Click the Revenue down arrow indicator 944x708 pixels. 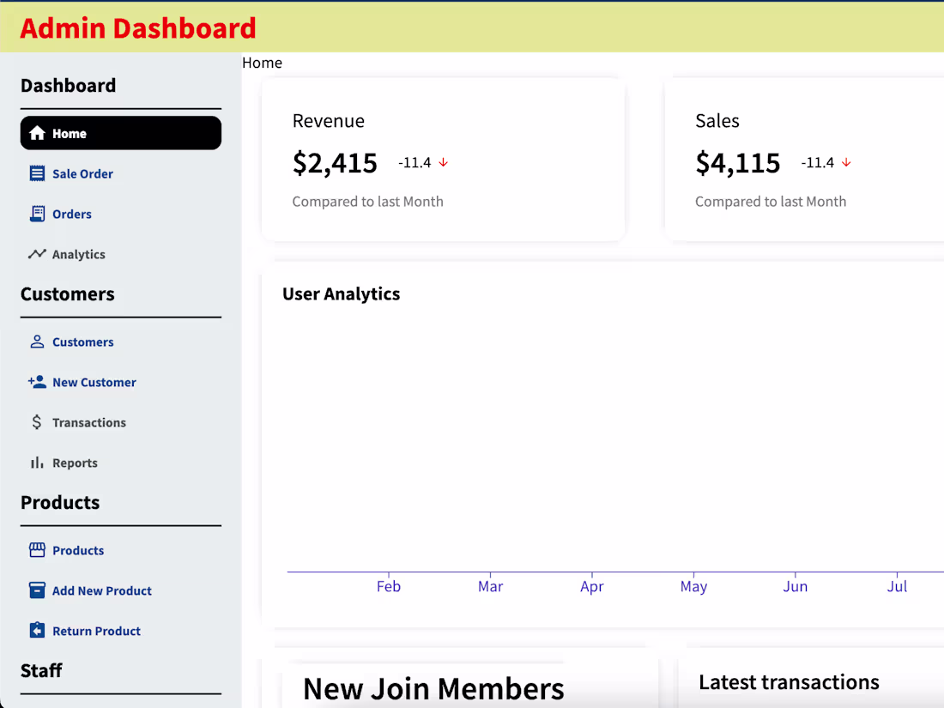pos(444,162)
